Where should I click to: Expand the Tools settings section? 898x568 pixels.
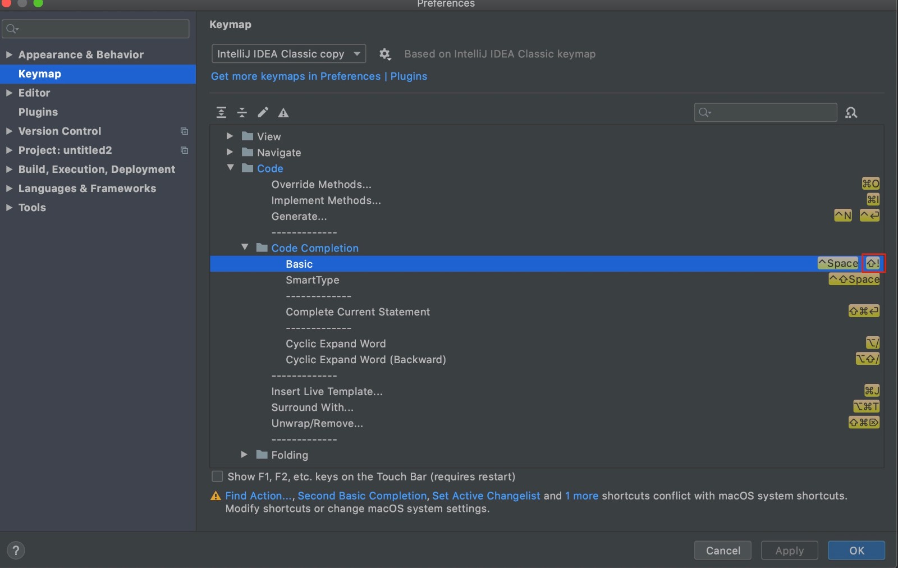coord(9,207)
